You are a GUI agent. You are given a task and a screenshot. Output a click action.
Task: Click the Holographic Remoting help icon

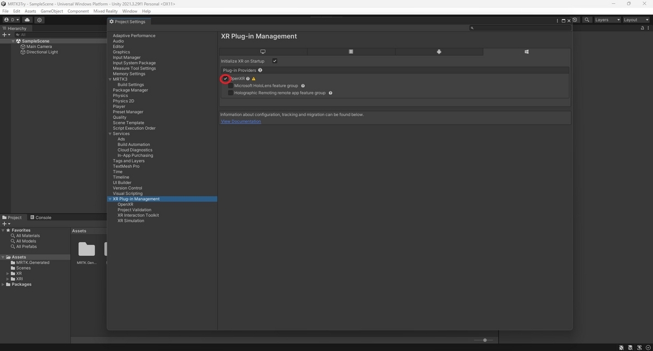point(330,93)
